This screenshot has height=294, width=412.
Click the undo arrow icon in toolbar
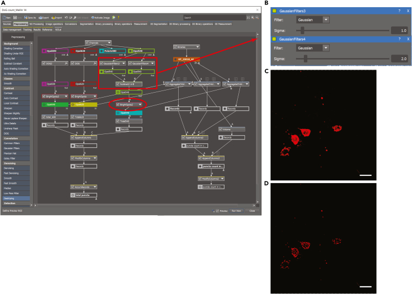point(66,18)
